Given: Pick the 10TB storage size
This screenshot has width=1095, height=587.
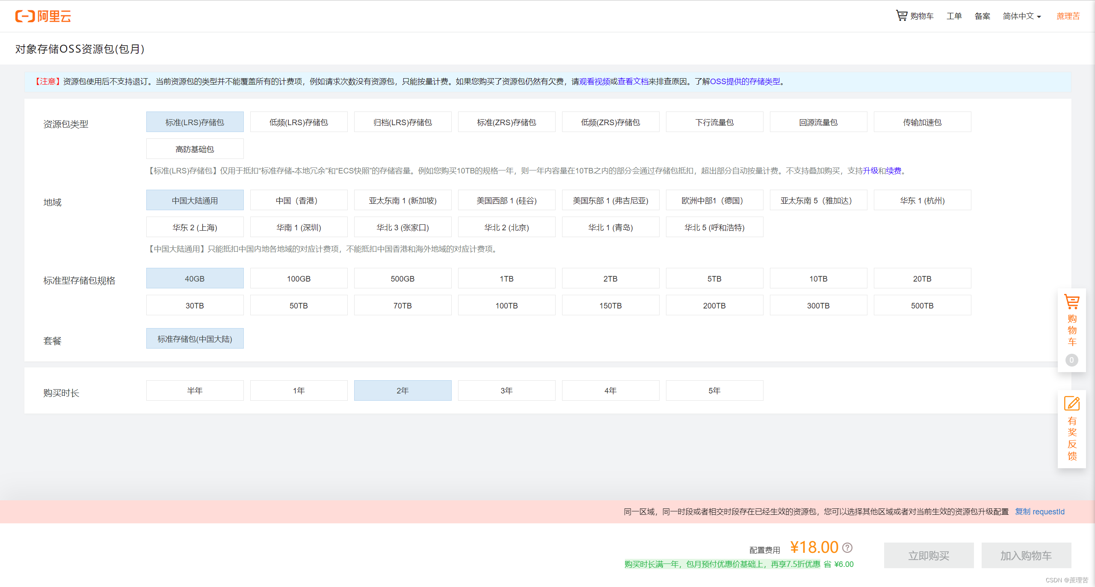Looking at the screenshot, I should 819,279.
